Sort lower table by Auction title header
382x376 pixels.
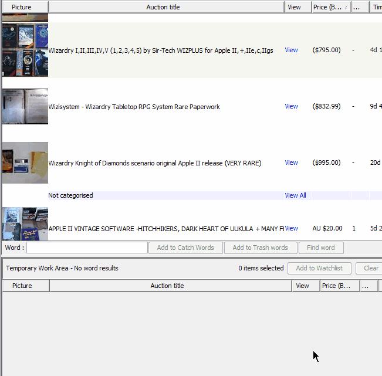(171, 286)
